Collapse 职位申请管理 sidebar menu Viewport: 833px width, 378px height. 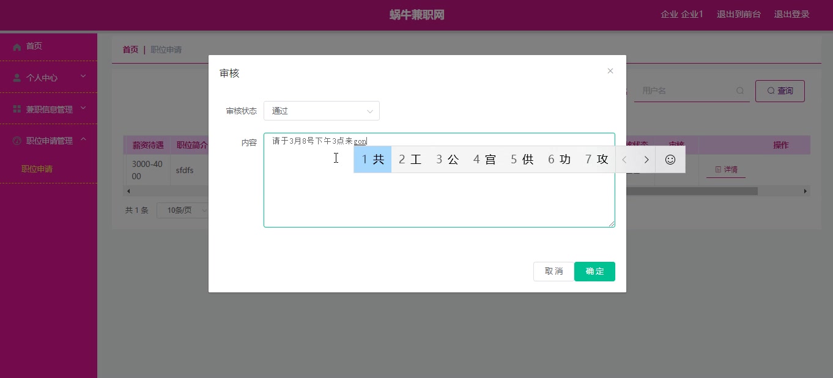49,141
